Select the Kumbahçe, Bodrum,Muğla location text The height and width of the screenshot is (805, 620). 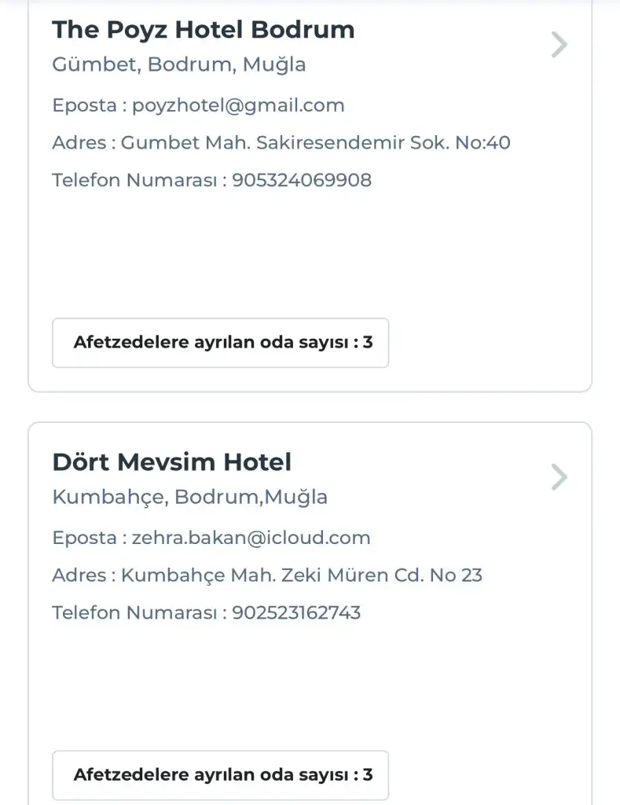pos(189,497)
